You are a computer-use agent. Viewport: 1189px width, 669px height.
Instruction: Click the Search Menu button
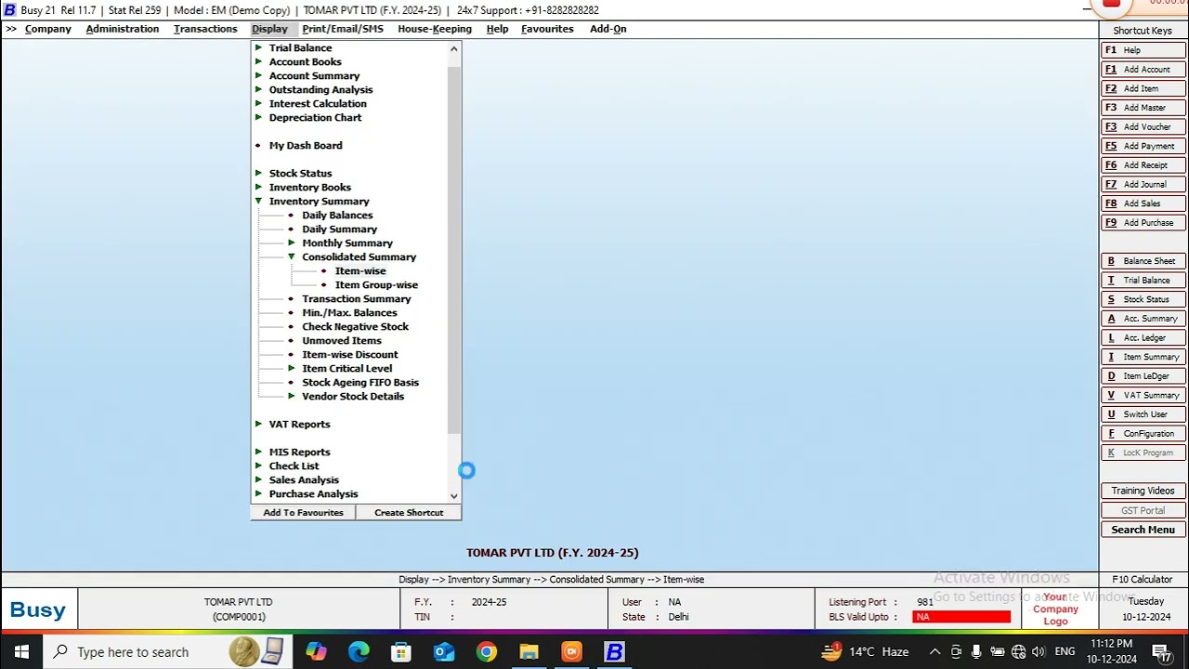click(1143, 530)
